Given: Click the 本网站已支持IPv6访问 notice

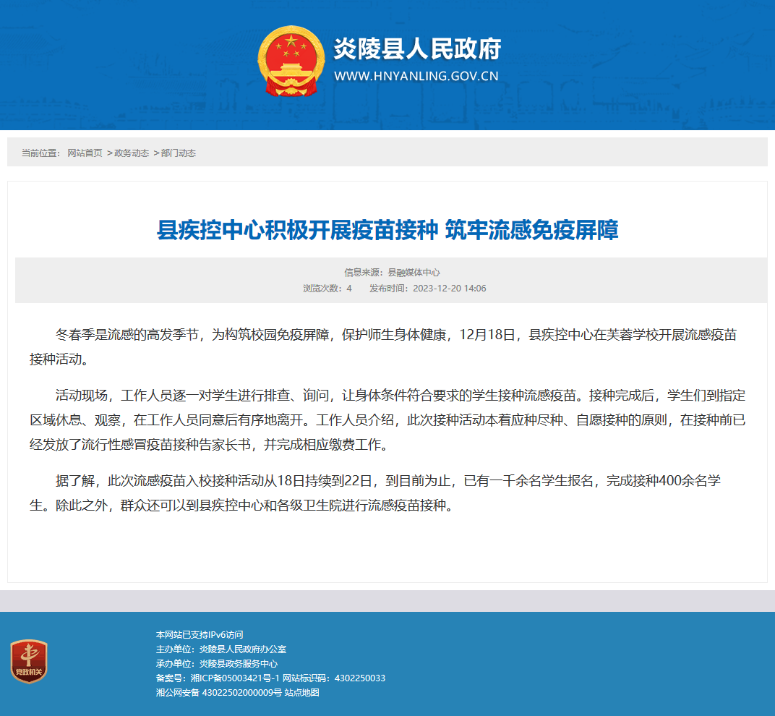Looking at the screenshot, I should 200,634.
